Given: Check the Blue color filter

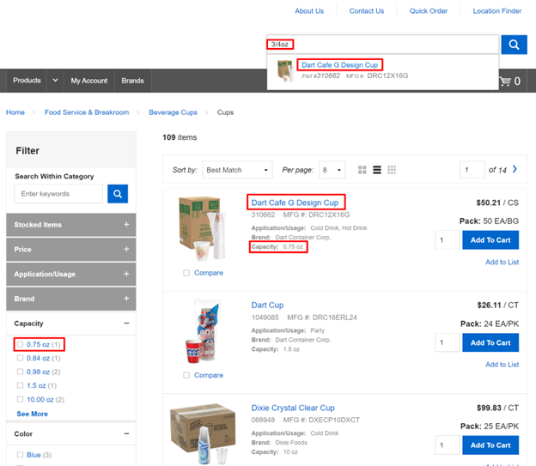Looking at the screenshot, I should click(x=20, y=455).
